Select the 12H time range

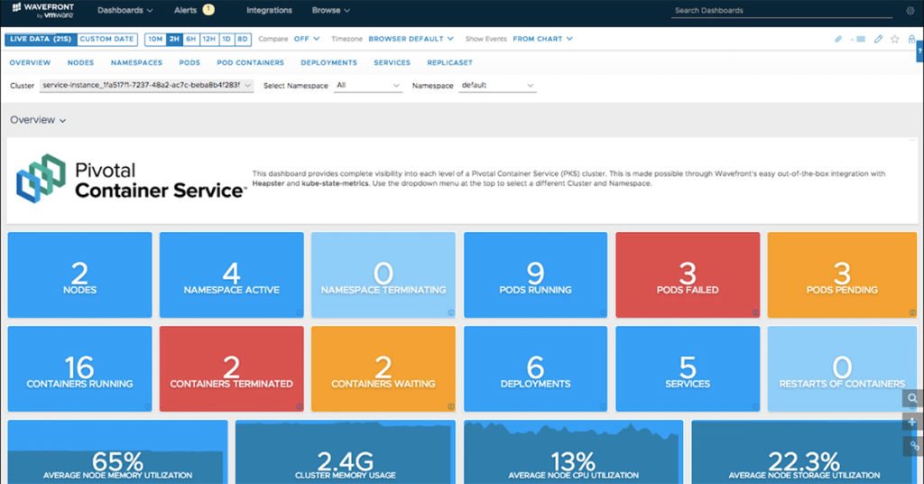point(209,39)
